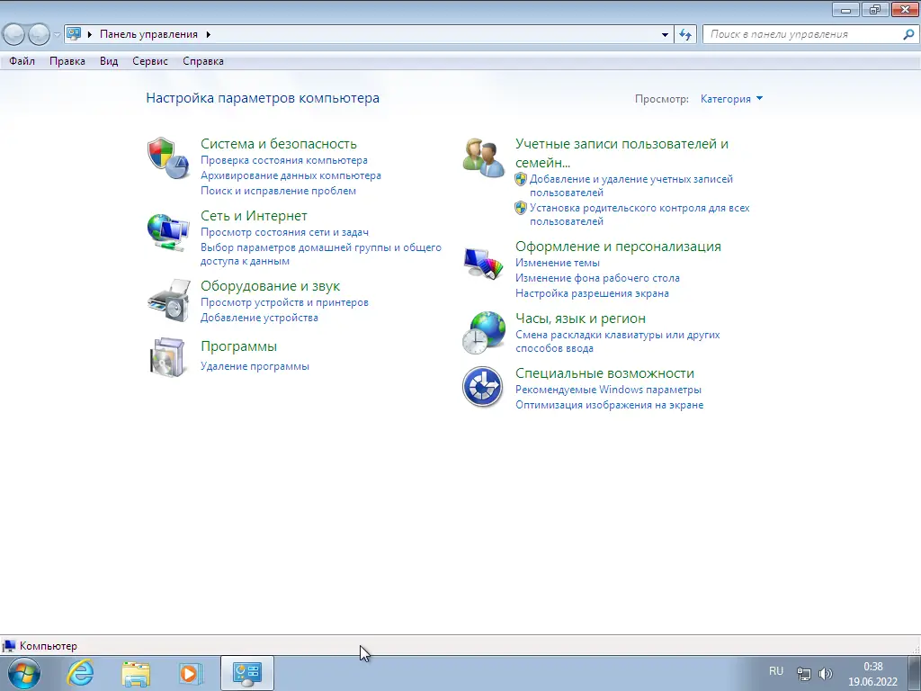Click Установка родительского контроля link
The image size is (921, 691).
pyautogui.click(x=639, y=214)
